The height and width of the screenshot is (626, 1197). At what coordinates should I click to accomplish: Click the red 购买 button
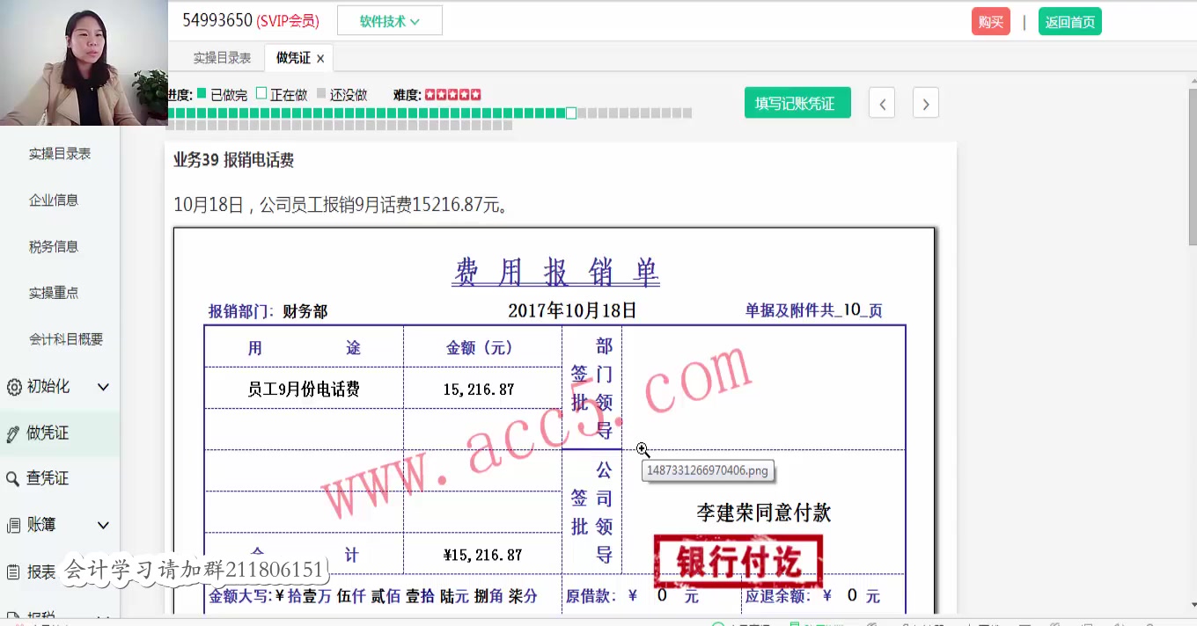991,20
